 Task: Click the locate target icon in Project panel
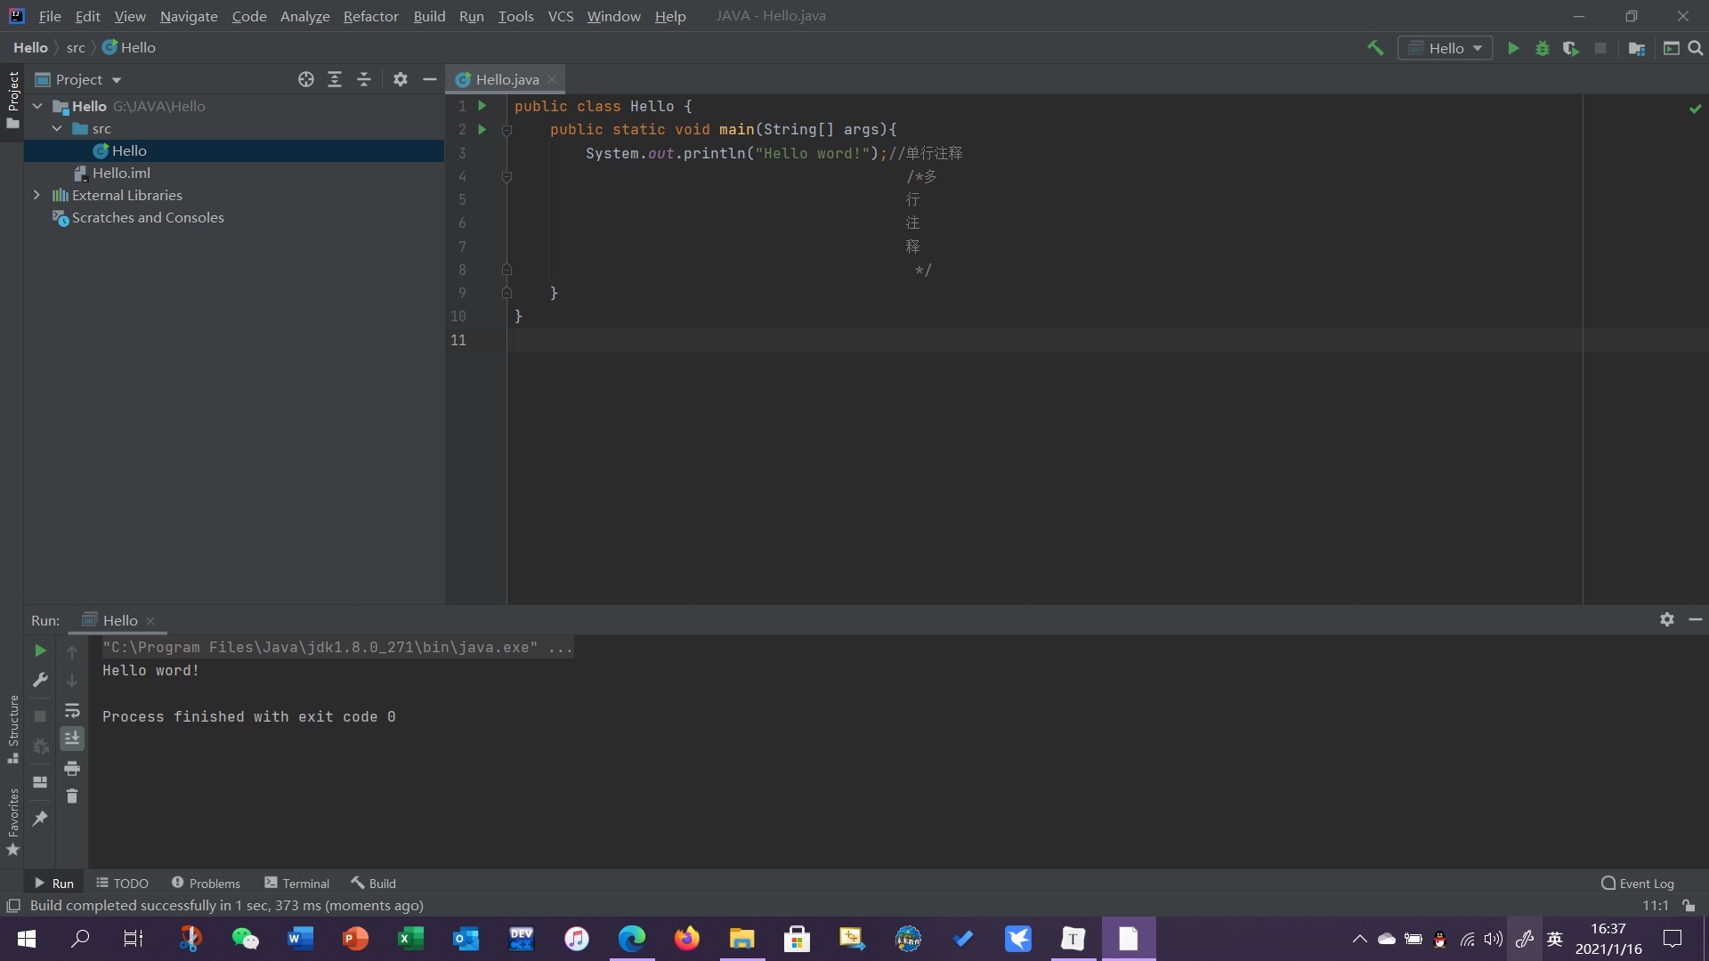pos(306,79)
